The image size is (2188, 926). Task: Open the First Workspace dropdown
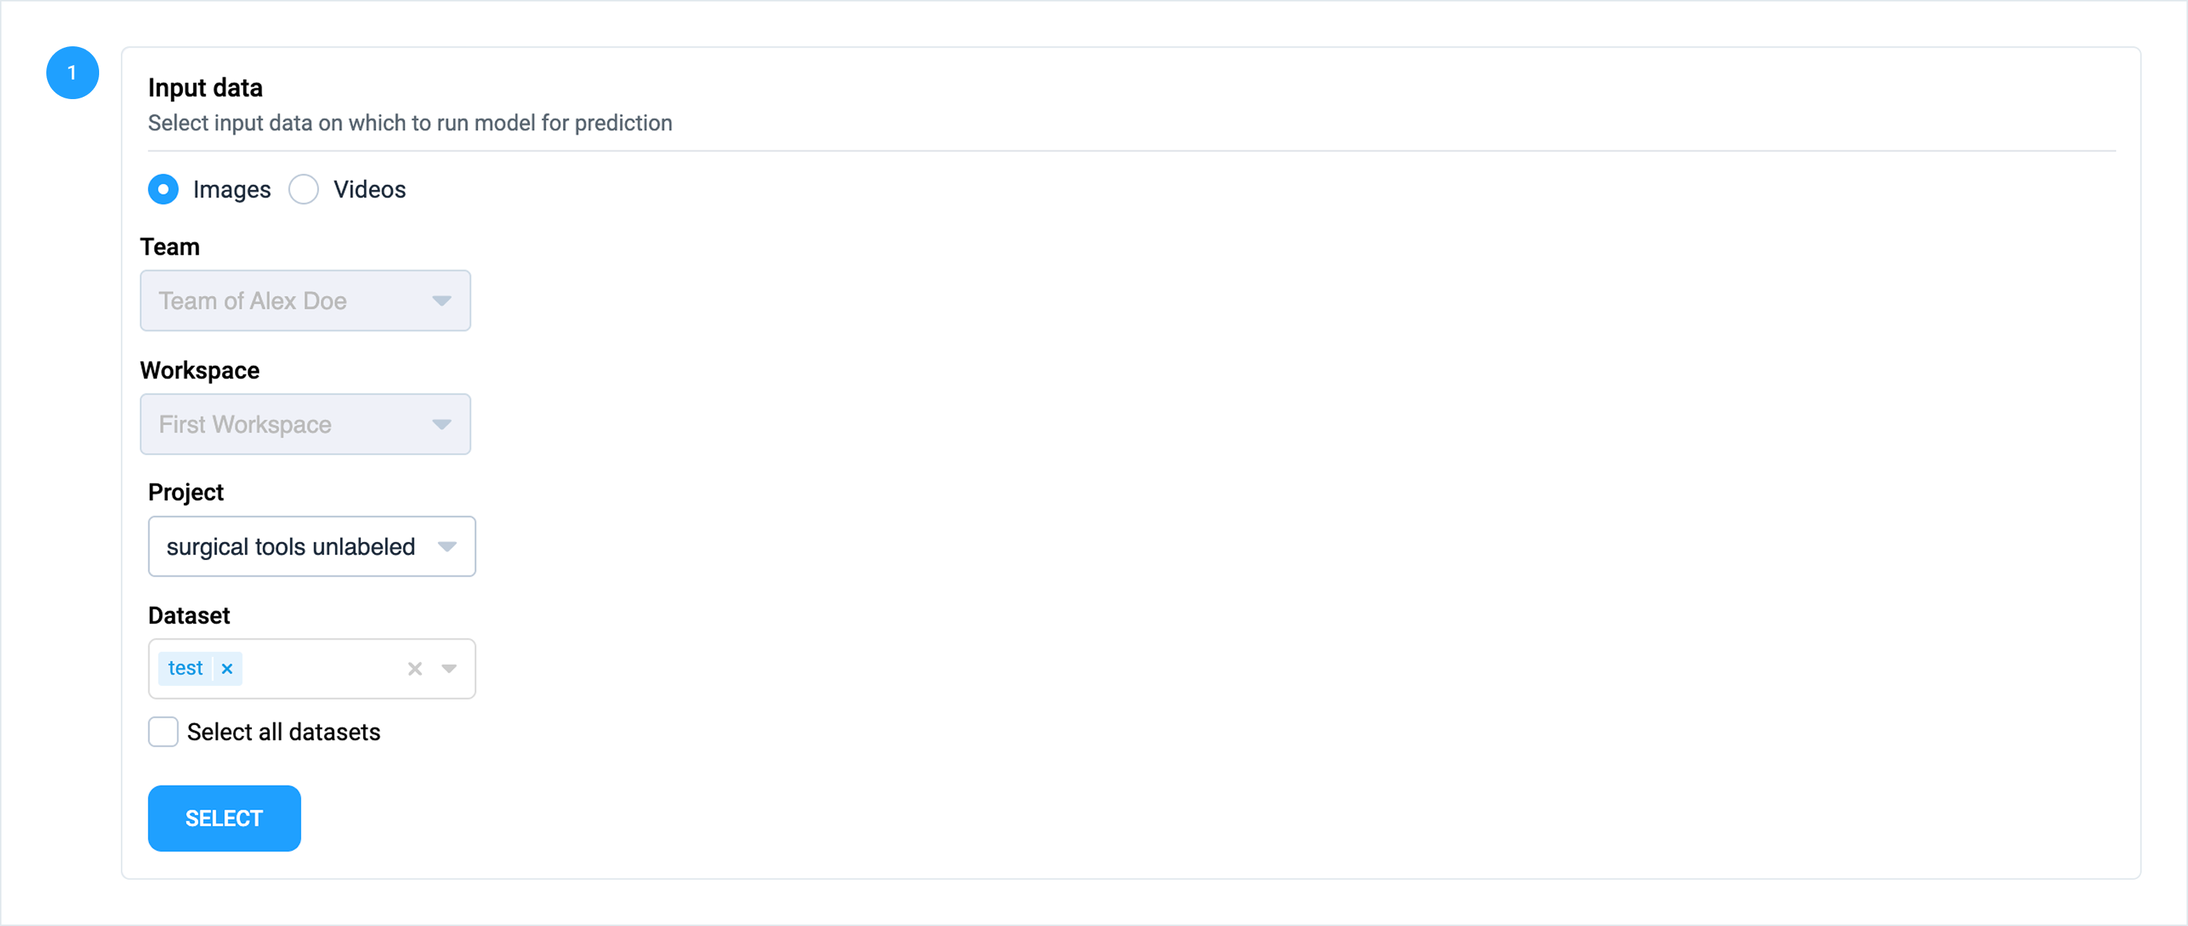tap(289, 424)
